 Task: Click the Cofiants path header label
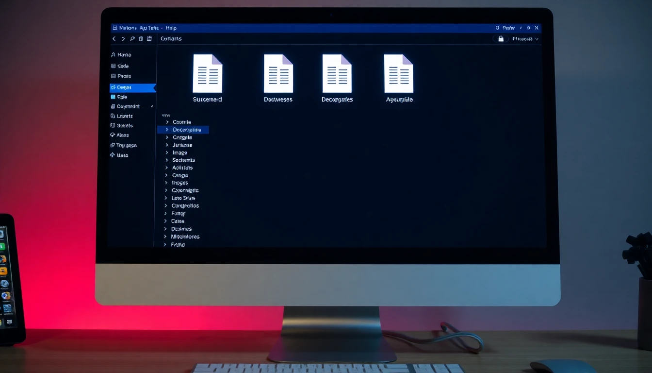171,39
